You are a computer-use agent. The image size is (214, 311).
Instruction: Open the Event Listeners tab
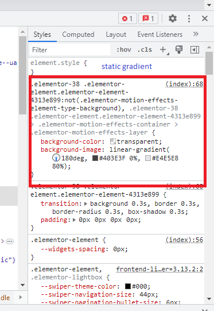160,34
